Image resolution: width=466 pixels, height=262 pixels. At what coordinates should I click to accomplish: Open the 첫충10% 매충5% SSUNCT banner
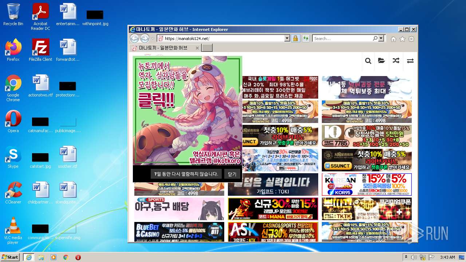tap(367, 160)
